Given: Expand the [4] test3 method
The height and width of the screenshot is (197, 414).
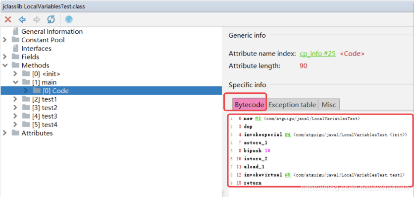Looking at the screenshot, I should [15, 116].
